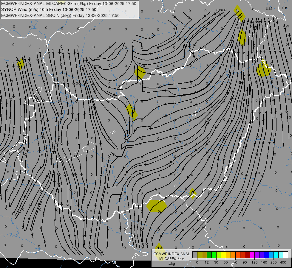Screen dimensions: 292x268
Task: Click the 8.67 value on the map
Action: 269,9
